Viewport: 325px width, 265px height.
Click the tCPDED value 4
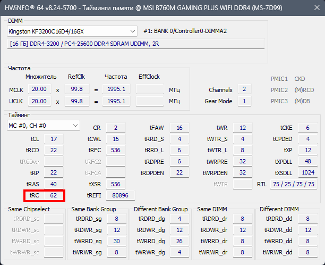pos(308,139)
